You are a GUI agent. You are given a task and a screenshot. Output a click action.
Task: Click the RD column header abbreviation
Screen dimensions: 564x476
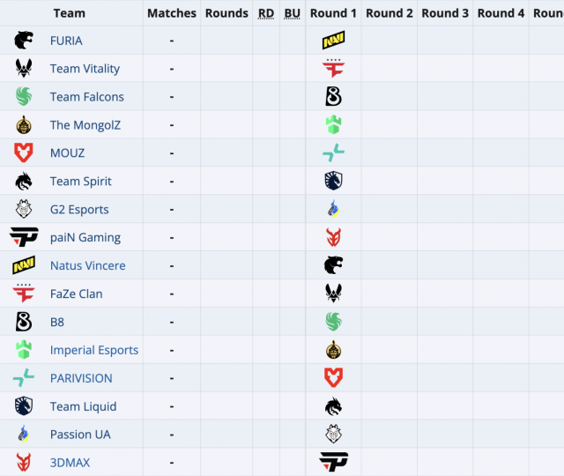tap(266, 13)
